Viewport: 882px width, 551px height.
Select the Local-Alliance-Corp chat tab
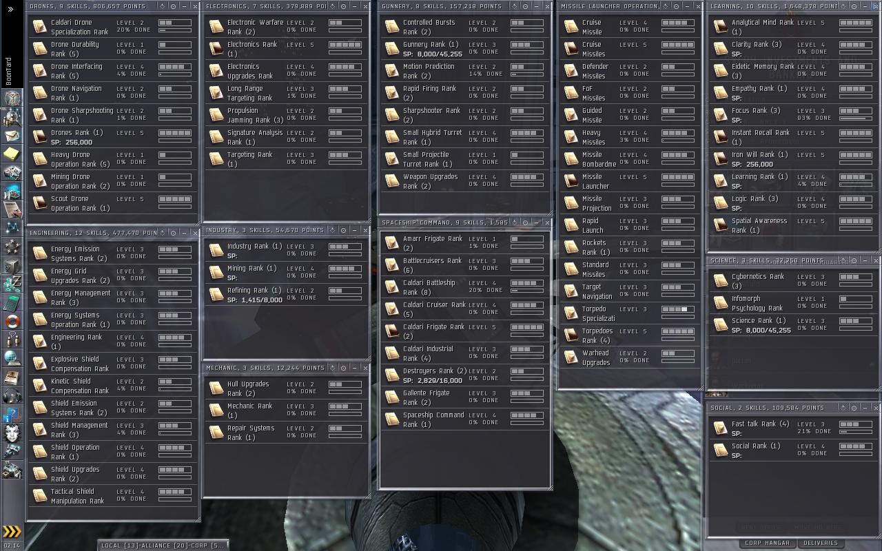point(163,545)
